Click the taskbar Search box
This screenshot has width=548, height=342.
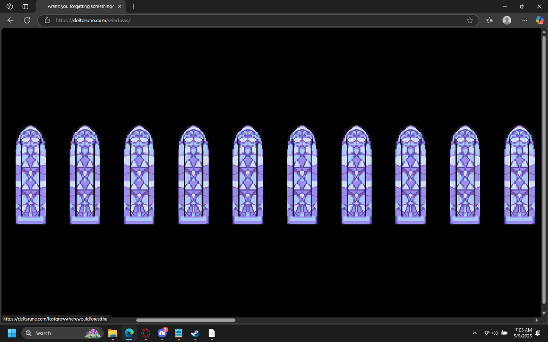tap(63, 333)
